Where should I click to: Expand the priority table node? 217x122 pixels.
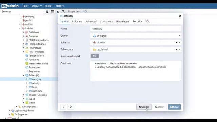point(27,83)
